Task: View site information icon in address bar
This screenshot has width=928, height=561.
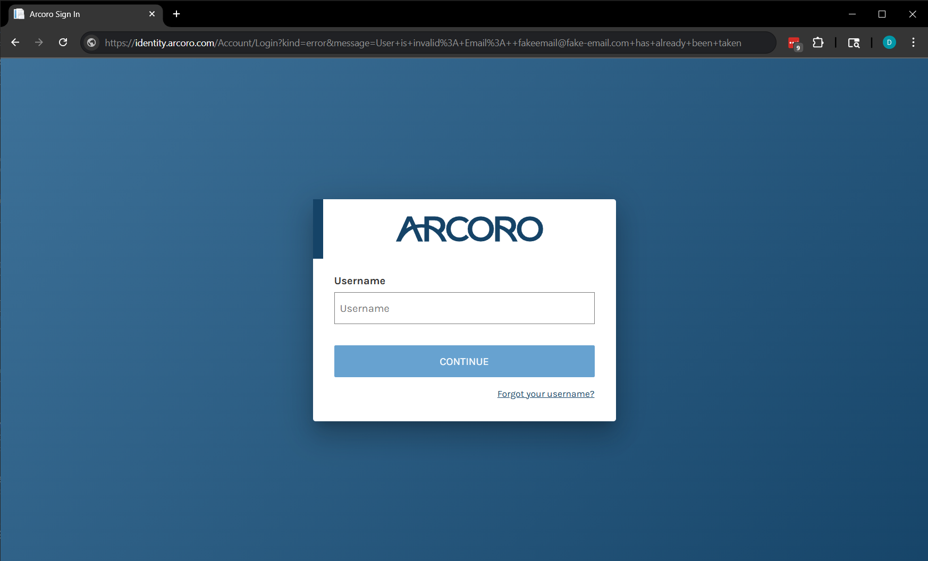Action: click(x=91, y=42)
